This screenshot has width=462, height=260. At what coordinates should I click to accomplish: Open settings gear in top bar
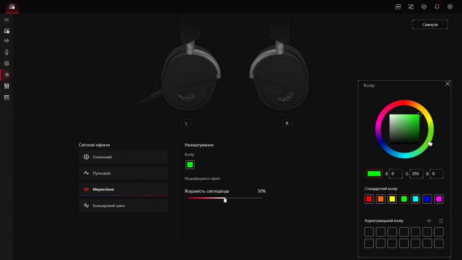[x=450, y=6]
